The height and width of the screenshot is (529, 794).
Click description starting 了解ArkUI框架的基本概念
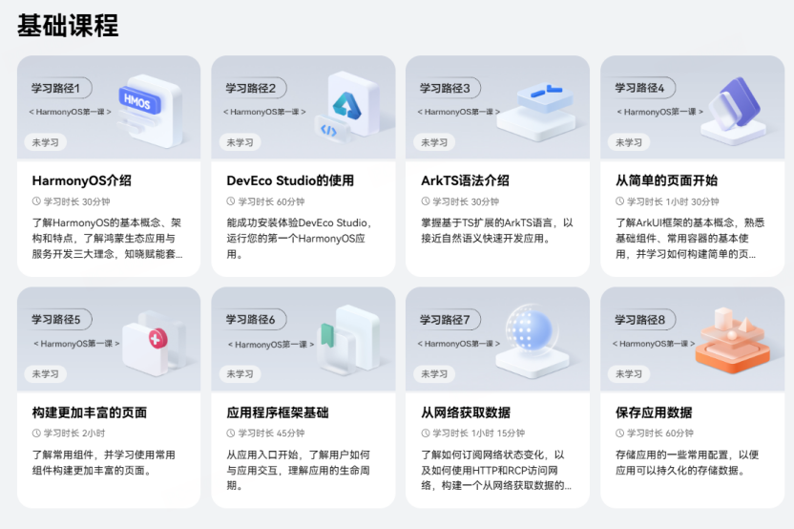[690, 238]
